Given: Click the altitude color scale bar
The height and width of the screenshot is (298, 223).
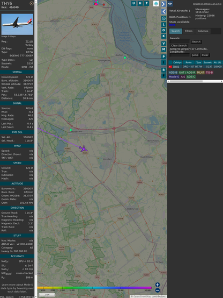Looking at the screenshot, I should [94, 288].
